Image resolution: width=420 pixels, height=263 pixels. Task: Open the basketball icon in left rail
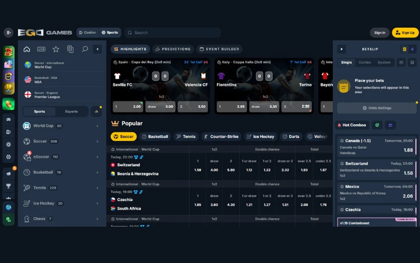coord(8,157)
